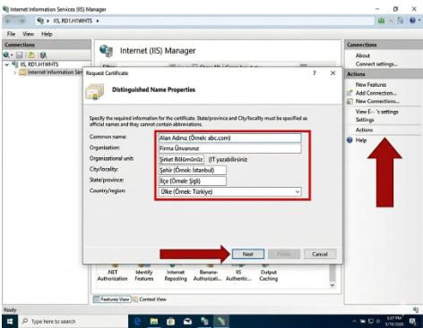The height and width of the screenshot is (328, 423).
Task: Click features list scrollbar down arrow
Action: tap(332, 285)
